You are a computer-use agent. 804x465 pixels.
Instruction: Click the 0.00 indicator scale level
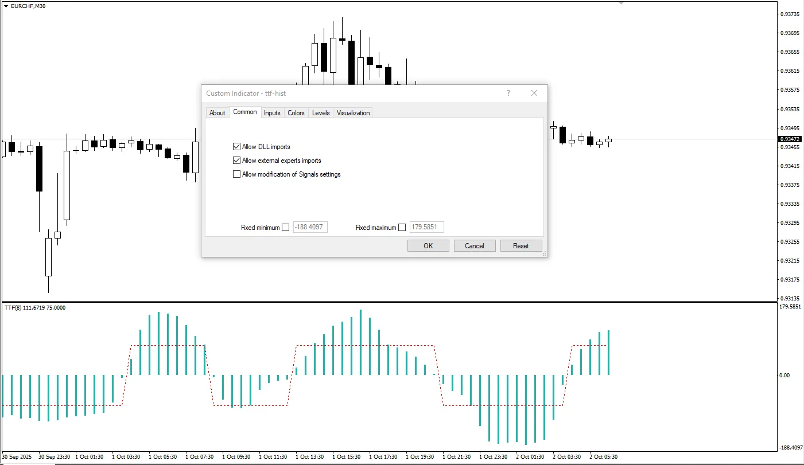click(784, 376)
